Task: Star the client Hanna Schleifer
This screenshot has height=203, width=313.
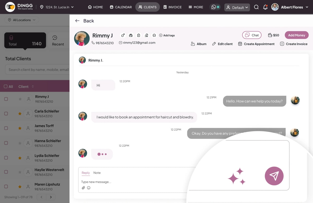Action: [x=20, y=143]
